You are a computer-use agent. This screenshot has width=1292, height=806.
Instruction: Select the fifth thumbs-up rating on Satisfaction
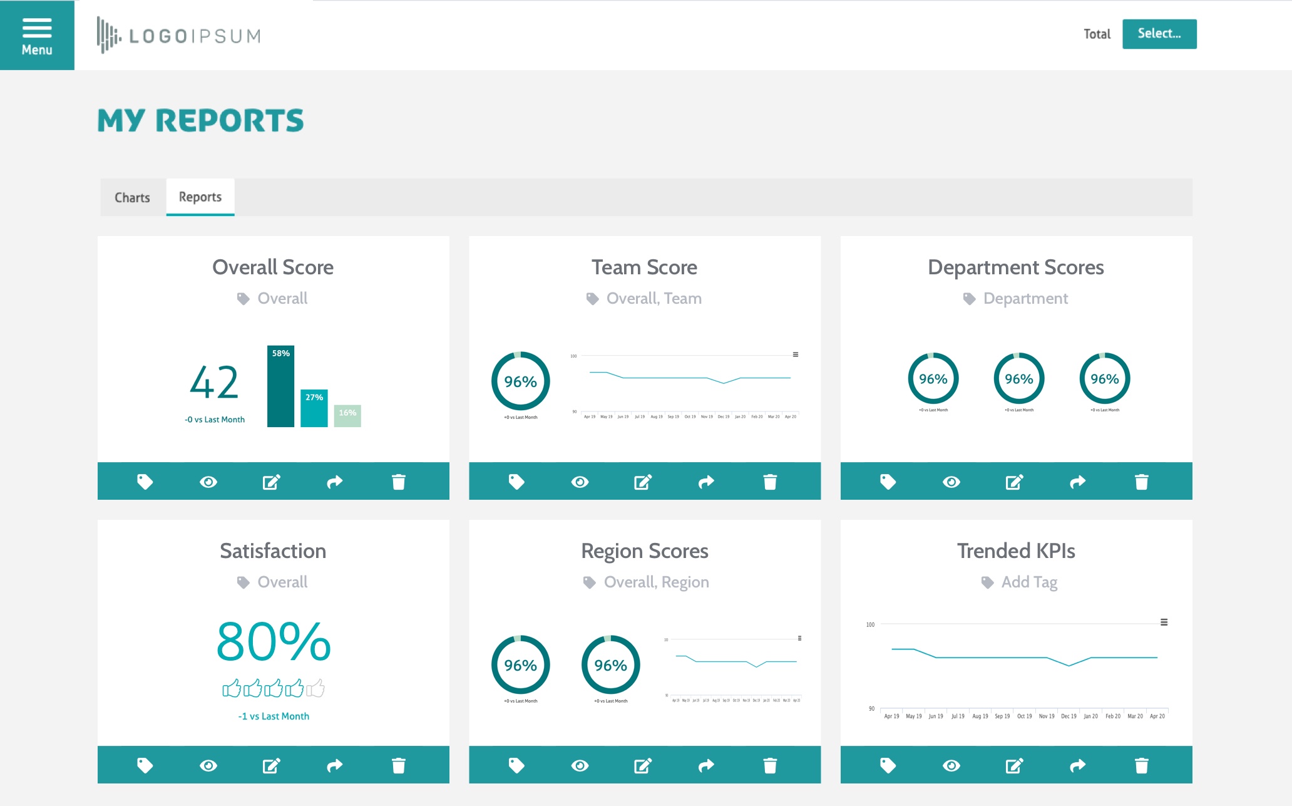coord(316,688)
